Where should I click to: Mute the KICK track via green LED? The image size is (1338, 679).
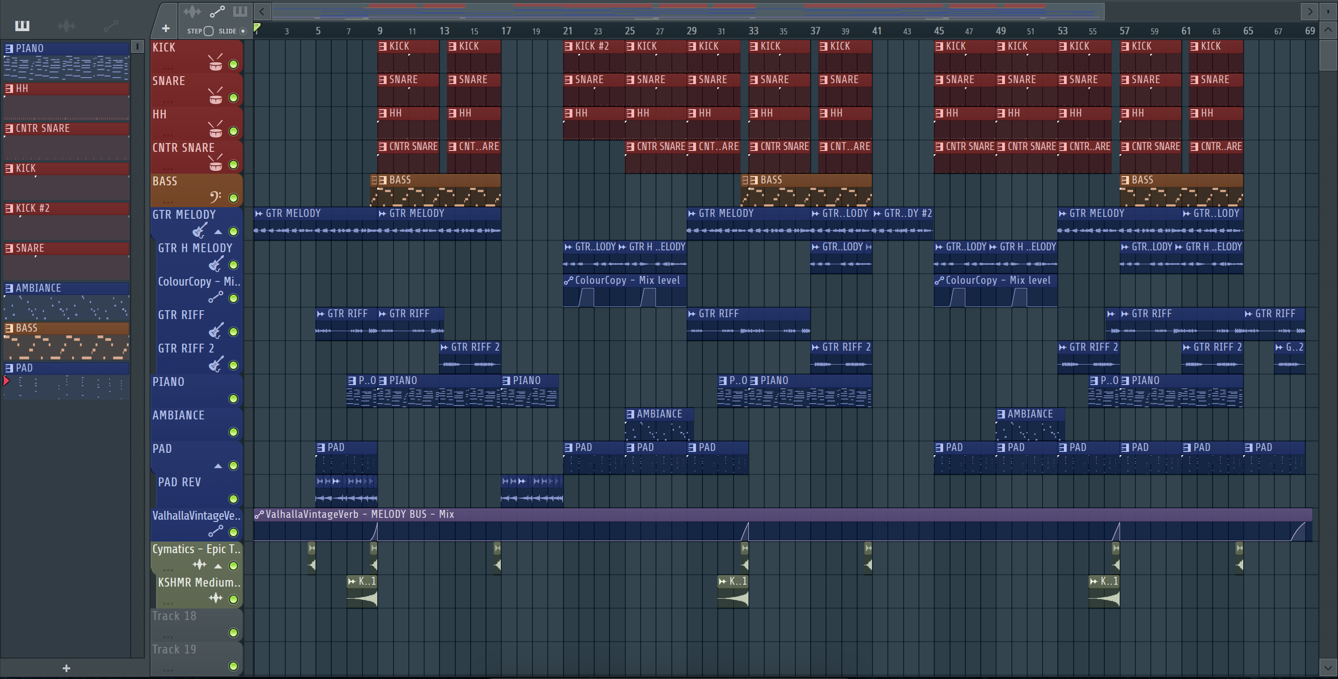pos(234,65)
